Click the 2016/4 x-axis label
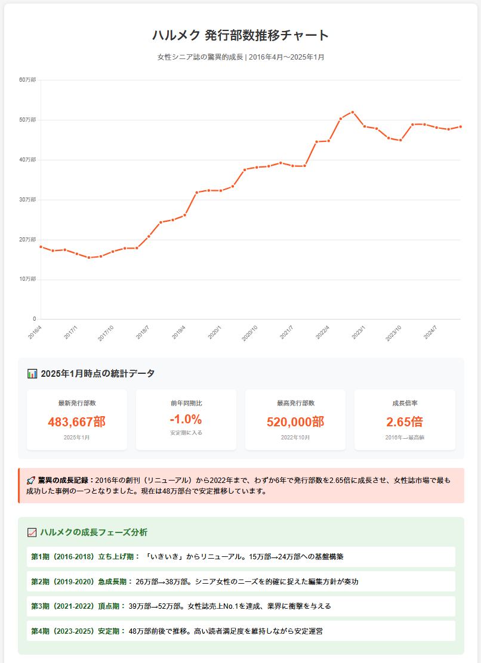 (x=35, y=331)
